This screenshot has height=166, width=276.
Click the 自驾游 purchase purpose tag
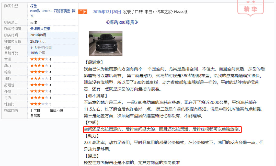tap(35, 116)
